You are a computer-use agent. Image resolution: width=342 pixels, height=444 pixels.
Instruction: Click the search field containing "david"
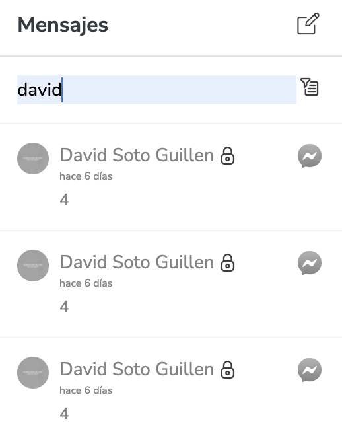[x=156, y=90]
